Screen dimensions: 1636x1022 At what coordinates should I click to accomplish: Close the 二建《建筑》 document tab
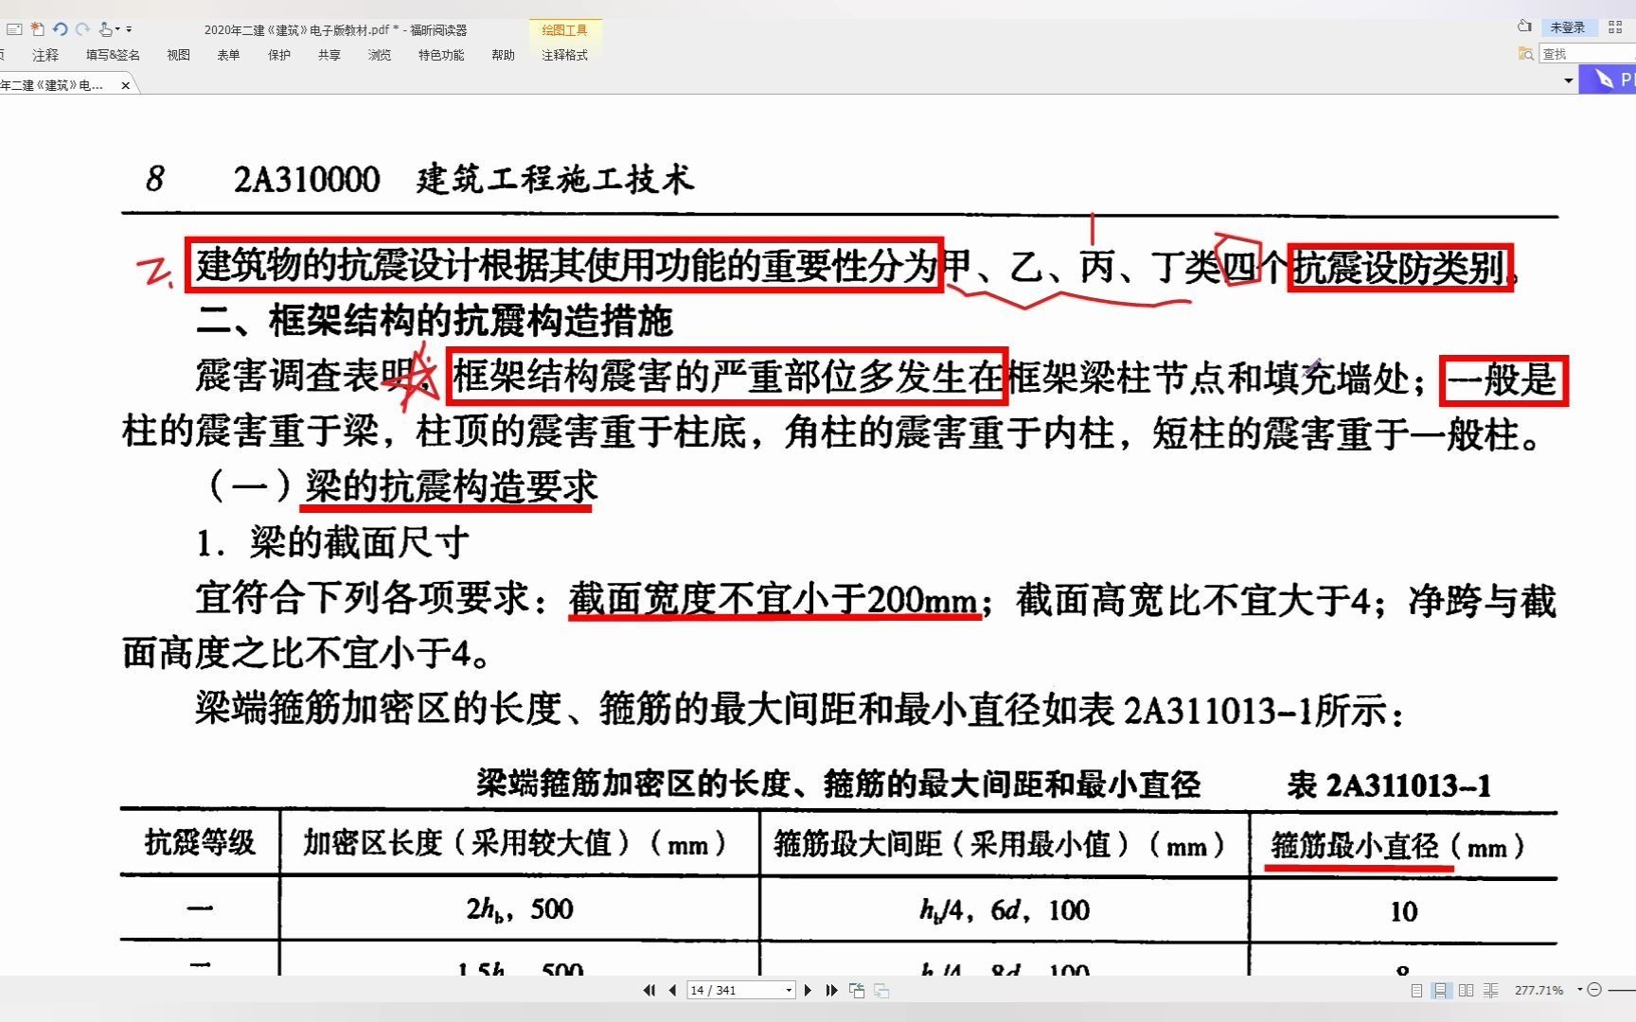[x=125, y=84]
